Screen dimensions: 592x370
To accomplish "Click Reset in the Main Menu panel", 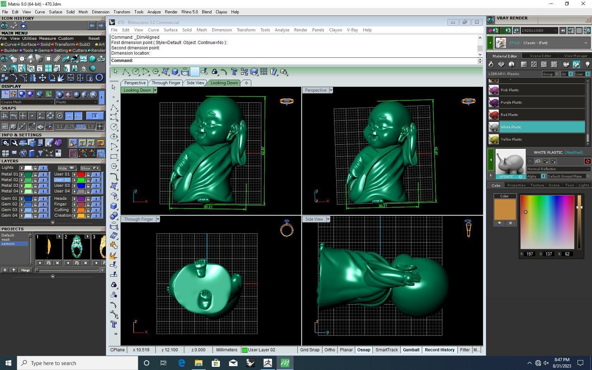I will (x=94, y=38).
